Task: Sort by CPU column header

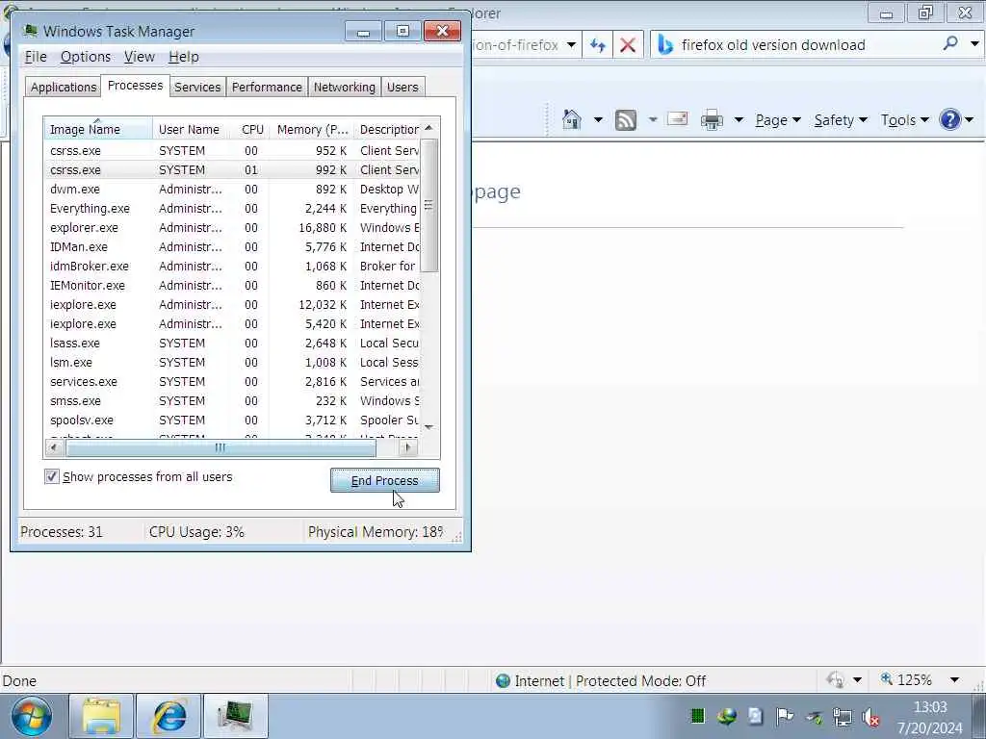Action: tap(252, 130)
